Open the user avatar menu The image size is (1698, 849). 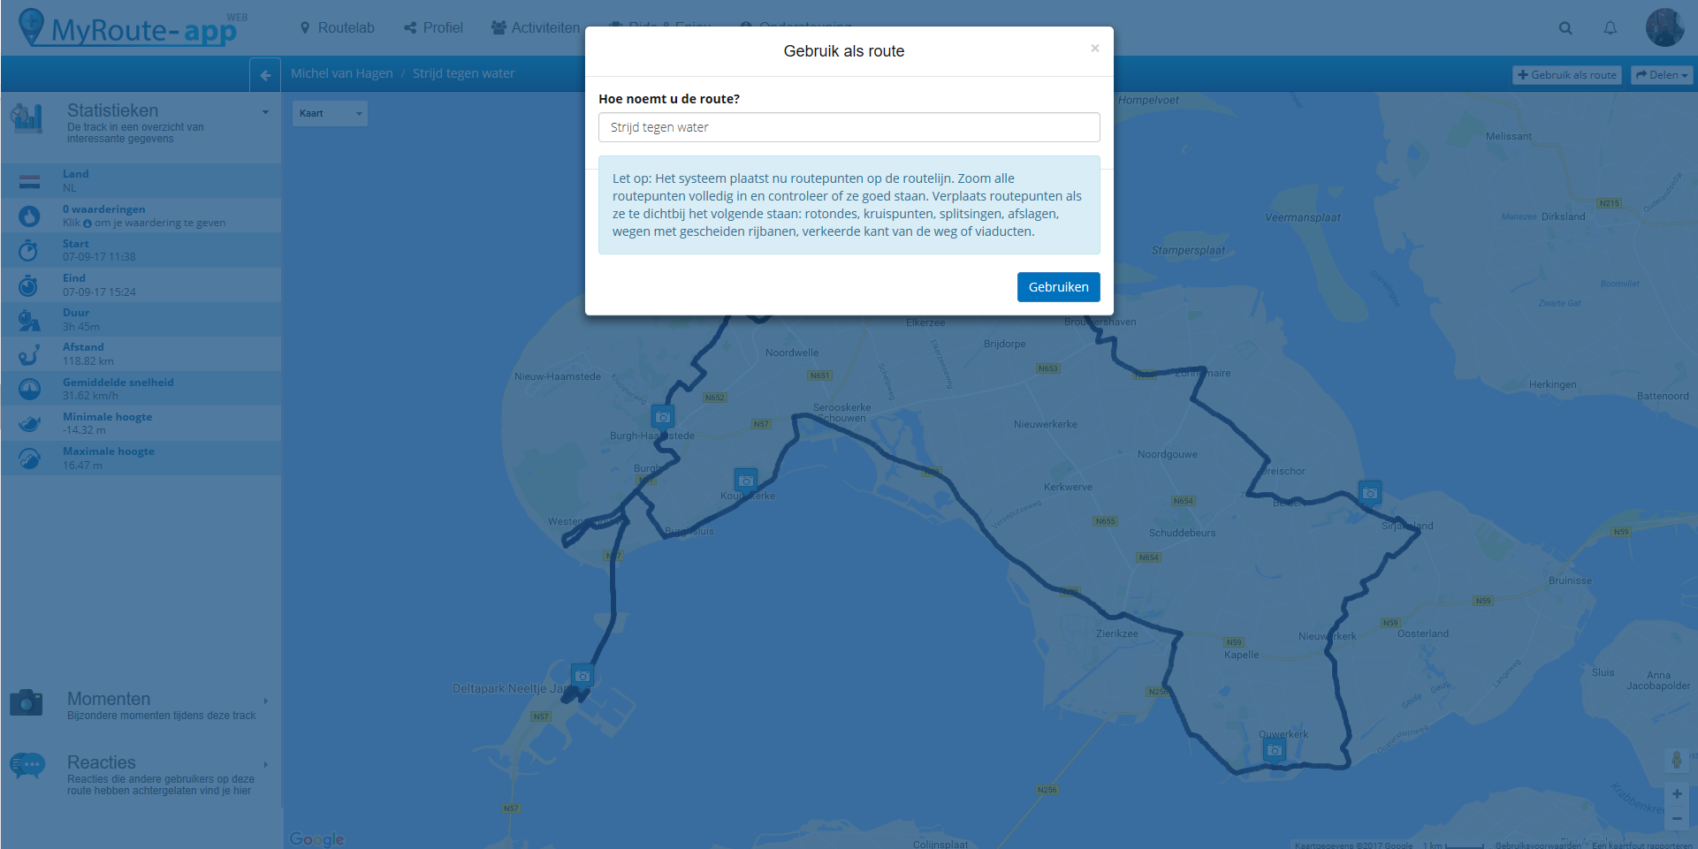(x=1664, y=27)
